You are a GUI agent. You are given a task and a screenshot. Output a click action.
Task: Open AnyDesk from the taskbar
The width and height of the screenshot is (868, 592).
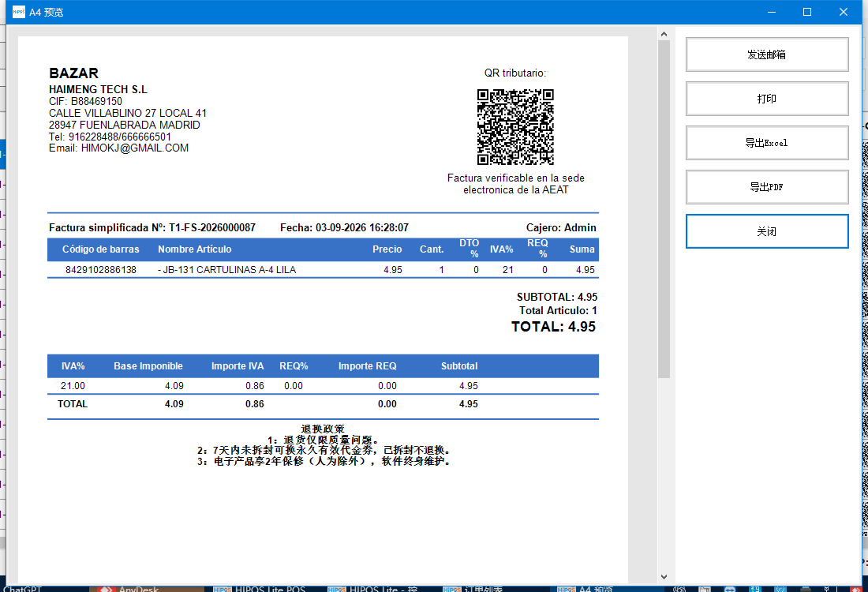[146, 589]
